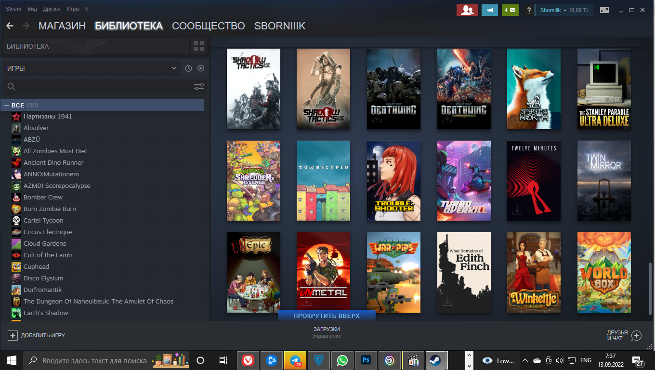Viewport: 655px width, 370px height.
Task: Click ПРОКРУТИТЬ ВВЕРХ button
Action: pyautogui.click(x=327, y=316)
